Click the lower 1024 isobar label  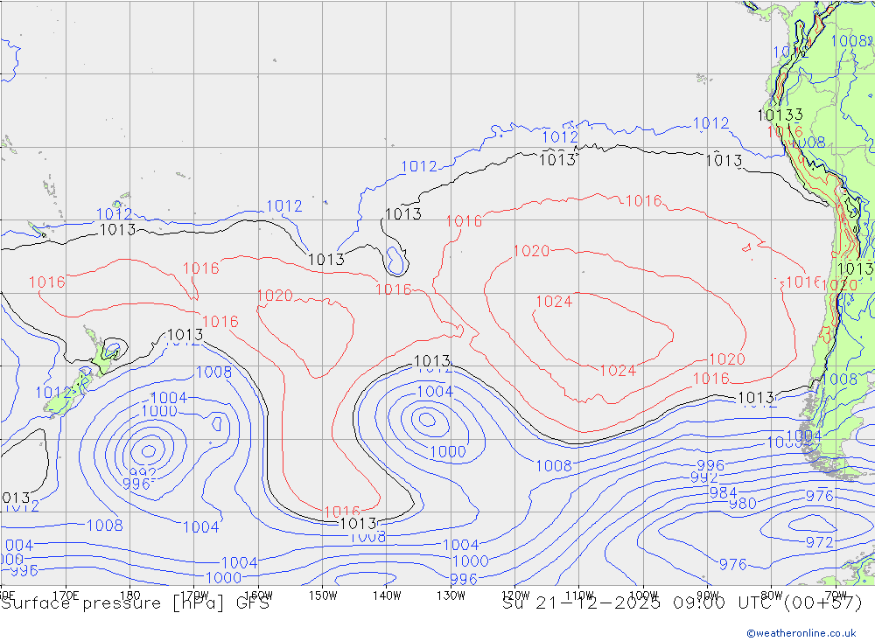pos(618,371)
